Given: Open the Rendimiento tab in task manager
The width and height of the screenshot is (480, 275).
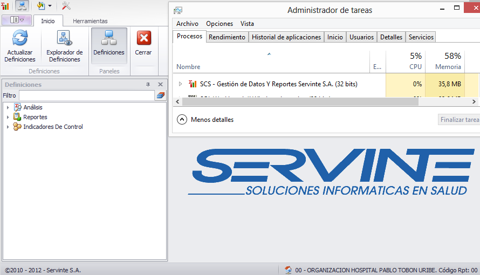Looking at the screenshot, I should click(227, 37).
